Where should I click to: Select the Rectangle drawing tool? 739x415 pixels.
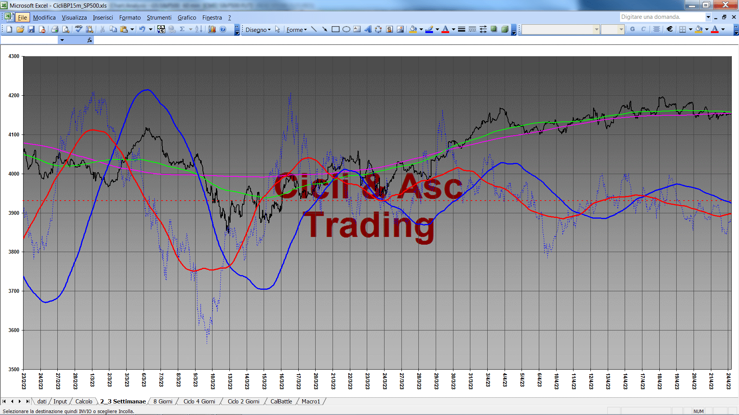tap(336, 29)
